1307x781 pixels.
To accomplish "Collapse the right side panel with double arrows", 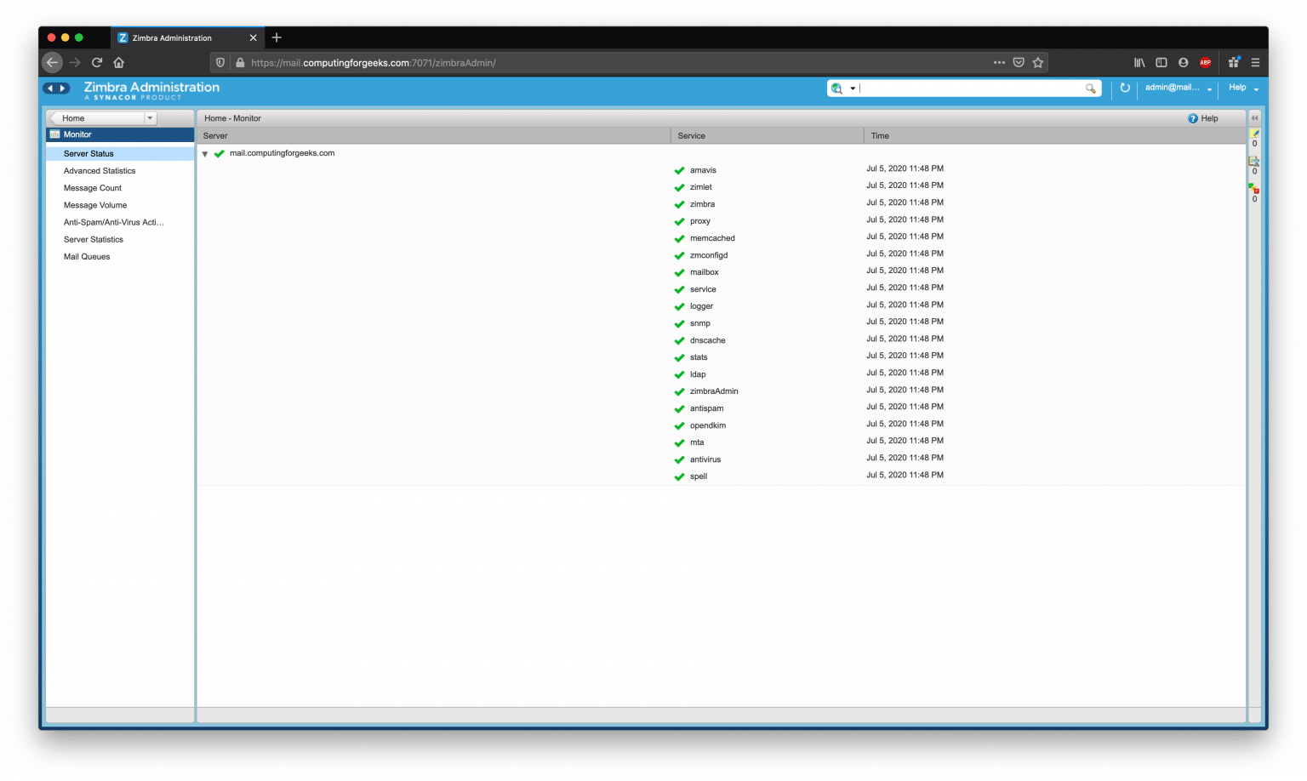I will coord(1254,118).
